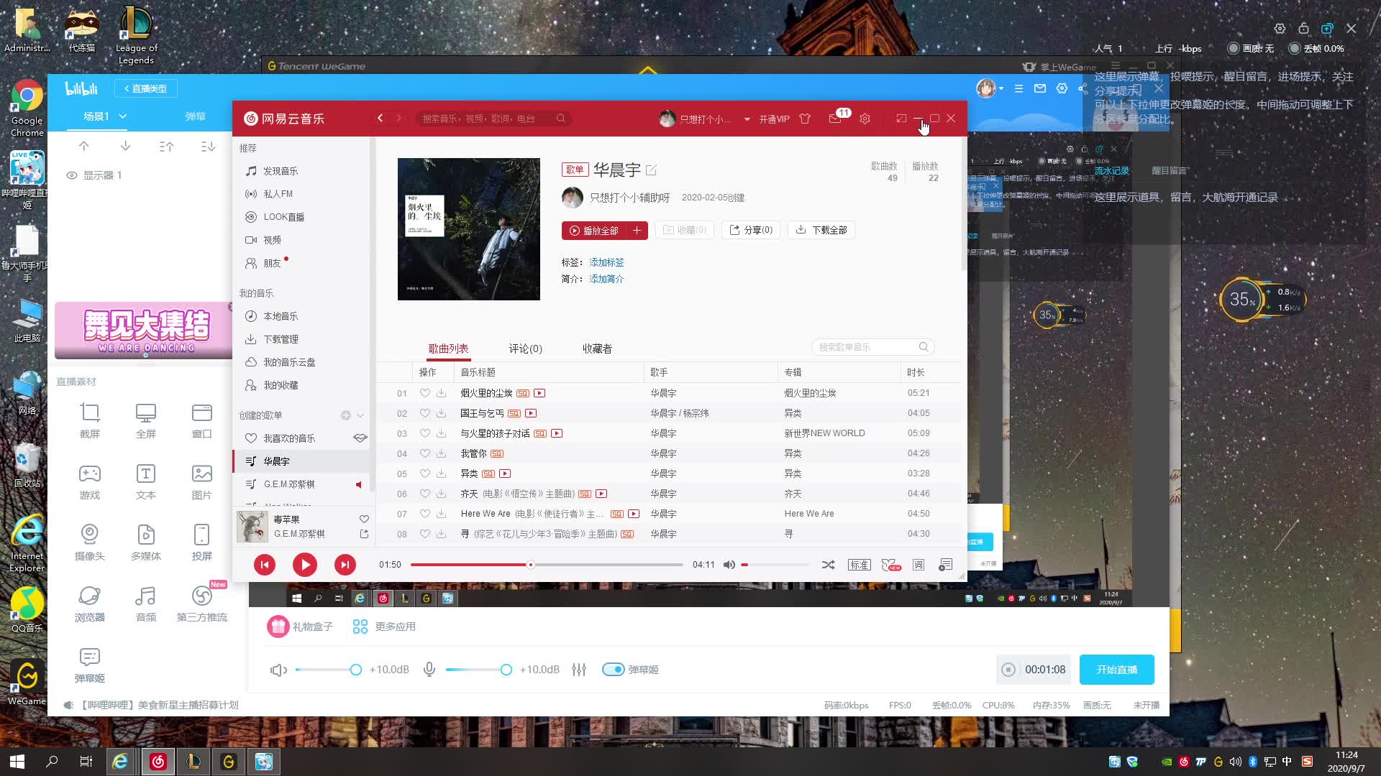This screenshot has width=1381, height=776.
Task: Open the NetEase messages mail icon
Action: [x=835, y=119]
